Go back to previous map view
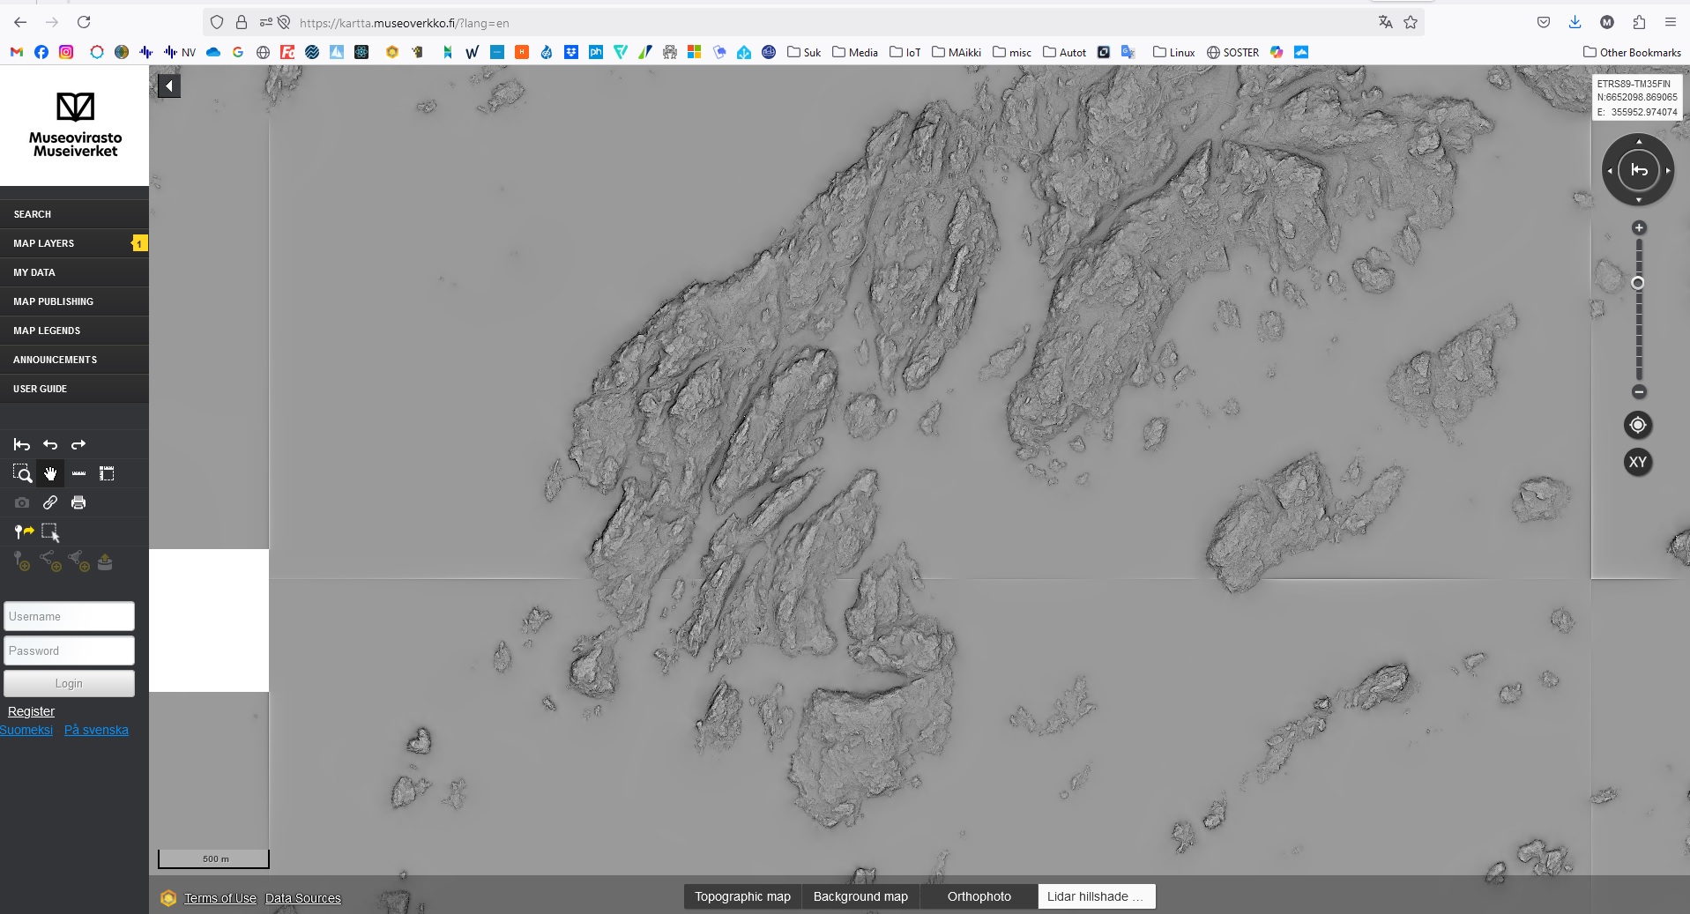Viewport: 1690px width, 914px height. [x=50, y=445]
